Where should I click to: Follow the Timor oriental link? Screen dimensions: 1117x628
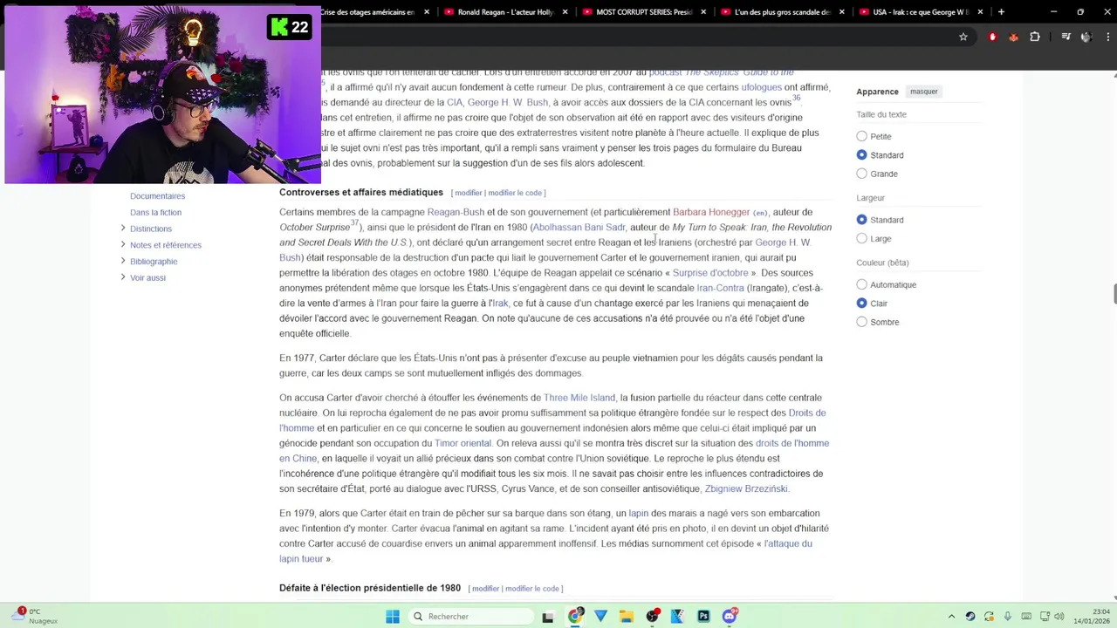click(x=463, y=443)
